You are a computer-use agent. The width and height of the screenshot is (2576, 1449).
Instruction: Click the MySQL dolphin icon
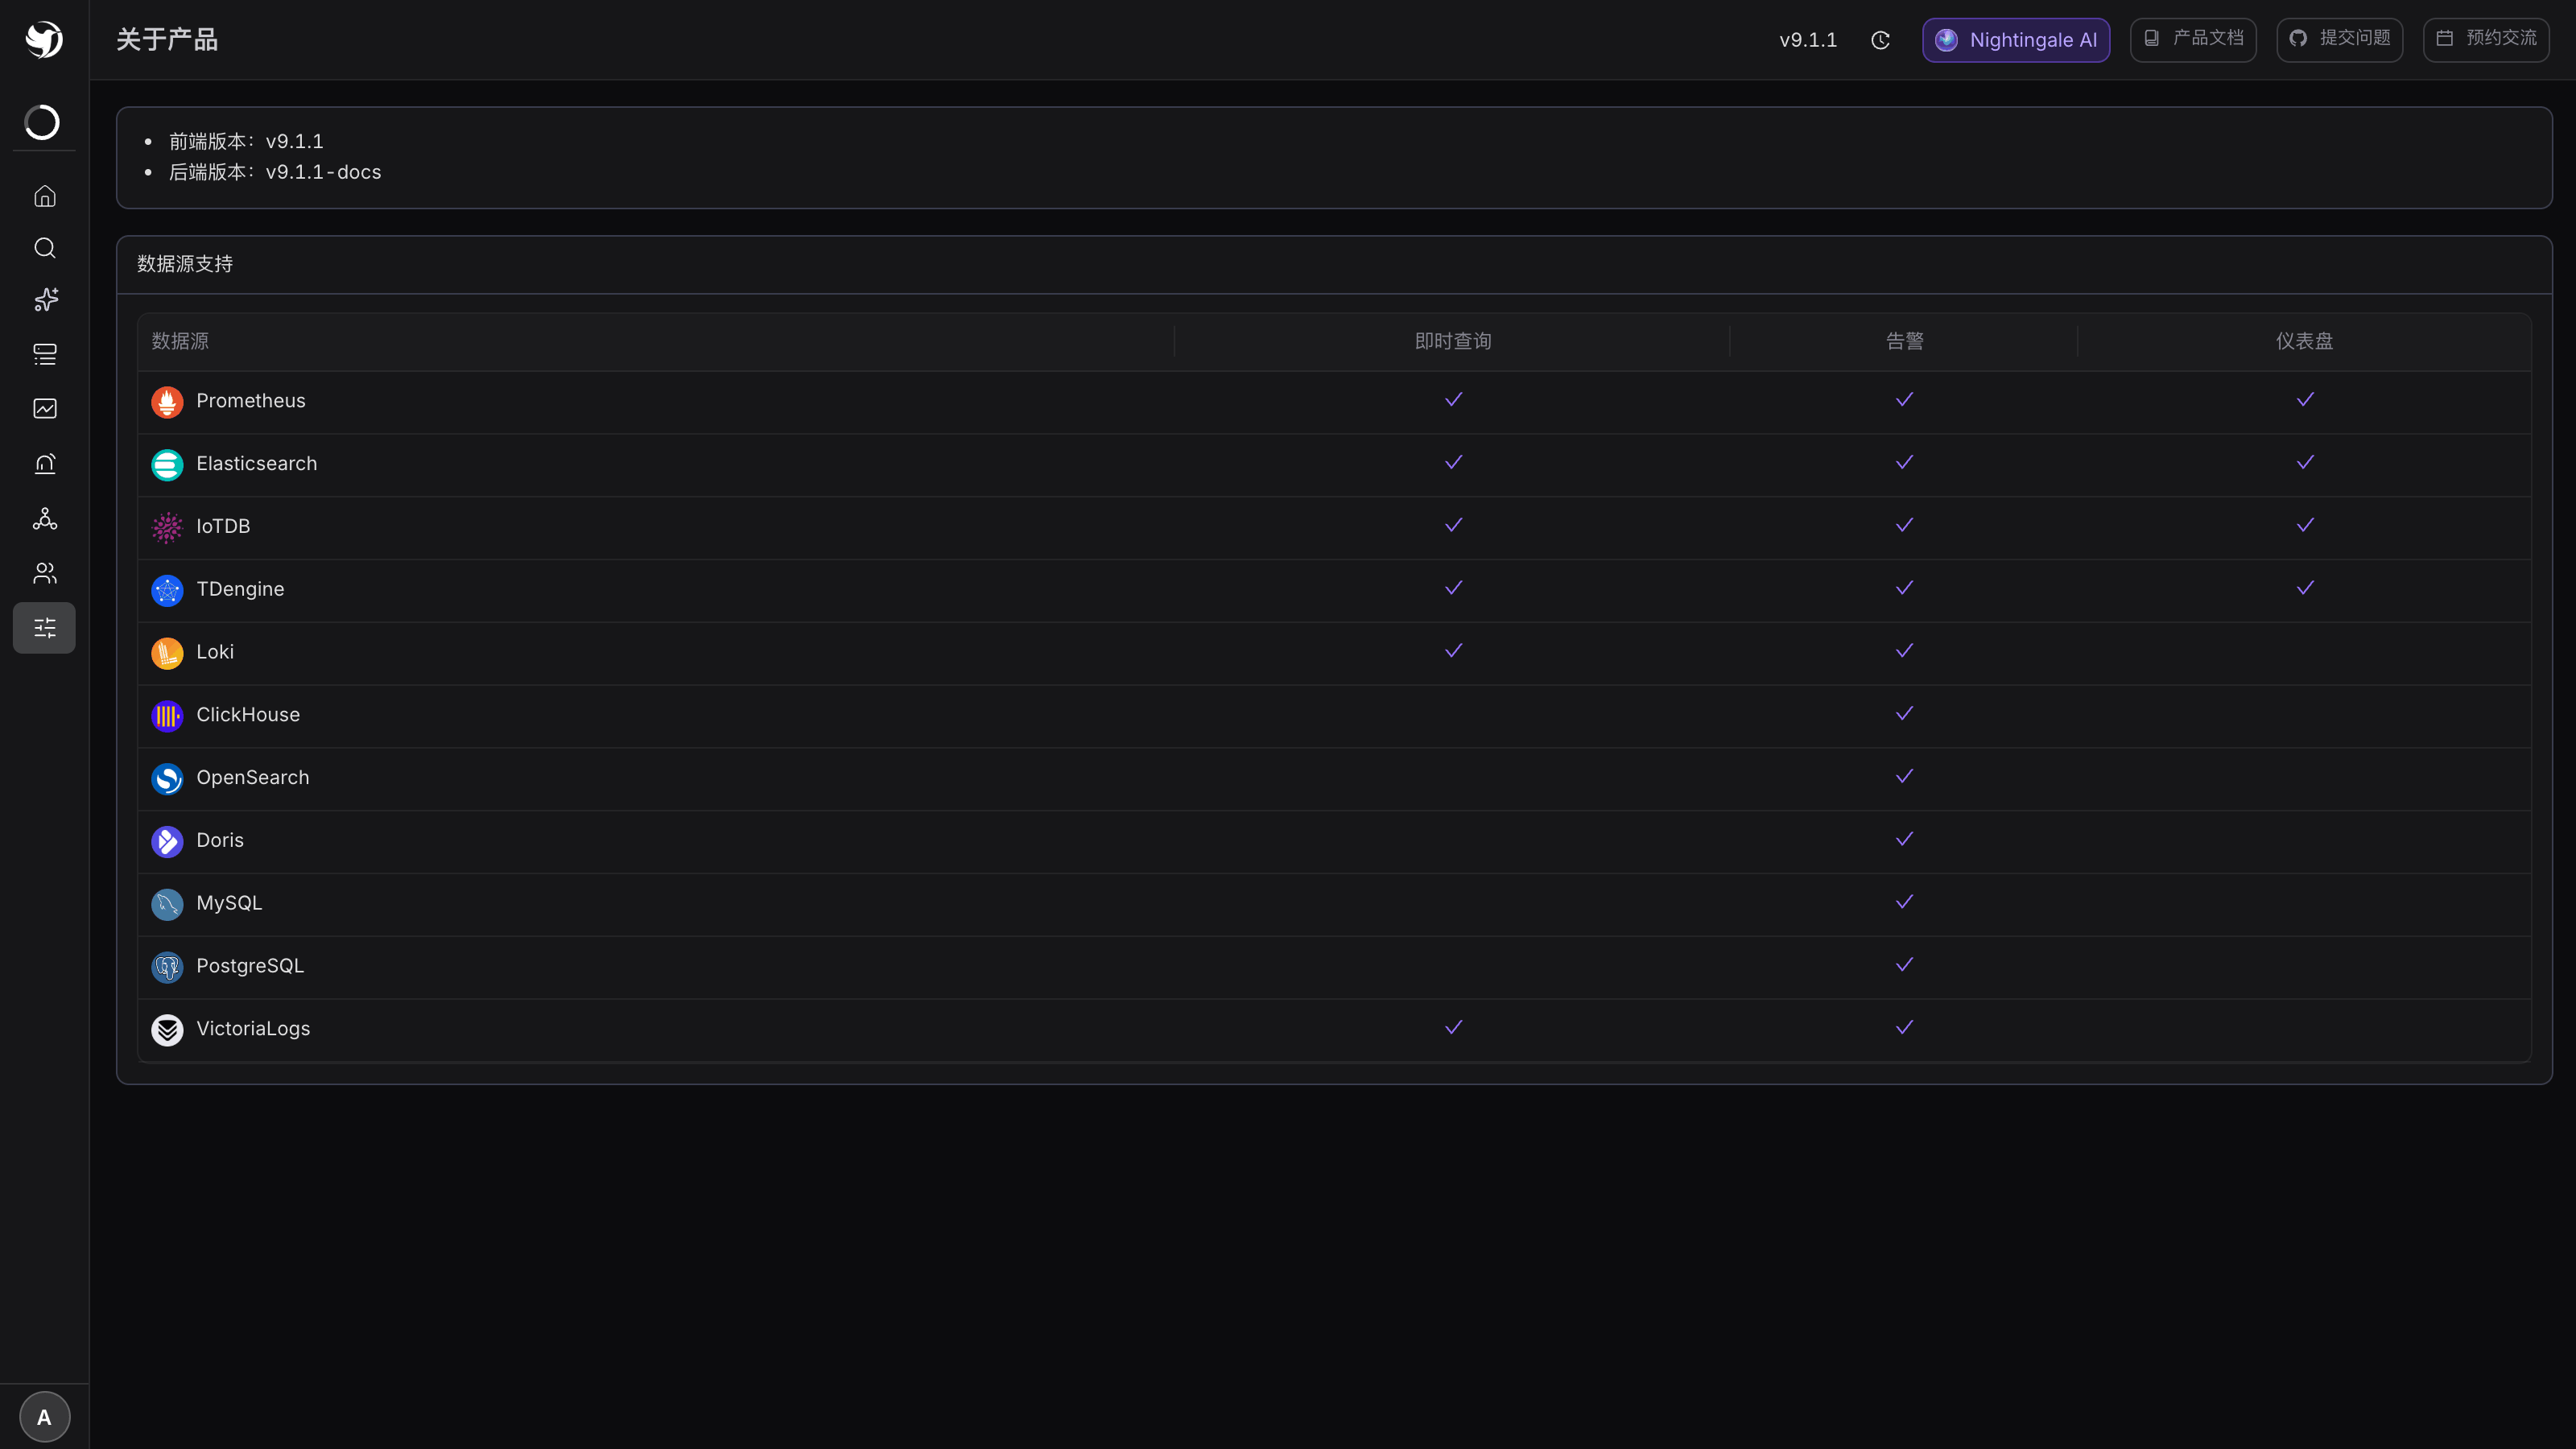[x=167, y=905]
